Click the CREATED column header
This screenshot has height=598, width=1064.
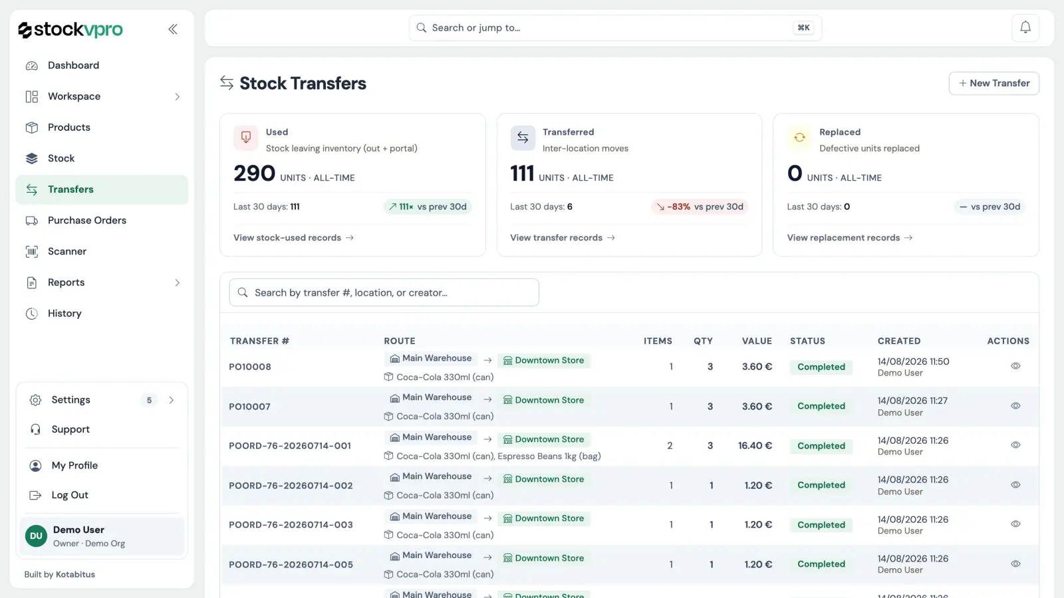[899, 341]
